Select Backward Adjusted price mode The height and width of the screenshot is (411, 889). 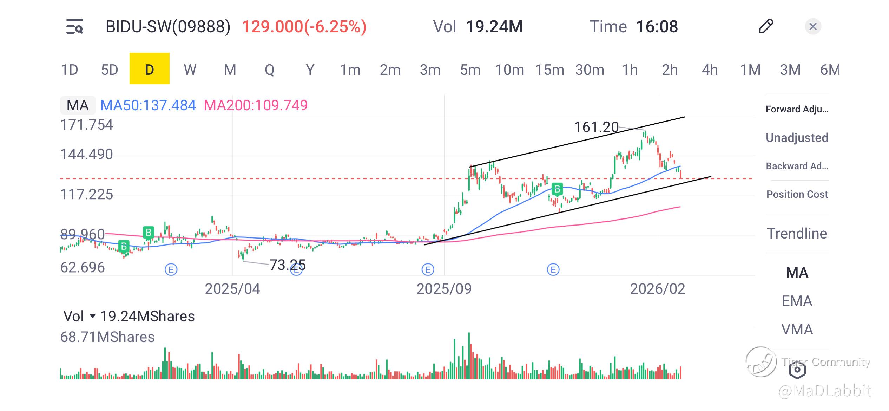pos(797,166)
